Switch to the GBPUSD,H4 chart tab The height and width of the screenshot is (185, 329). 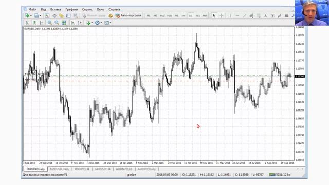(102, 169)
